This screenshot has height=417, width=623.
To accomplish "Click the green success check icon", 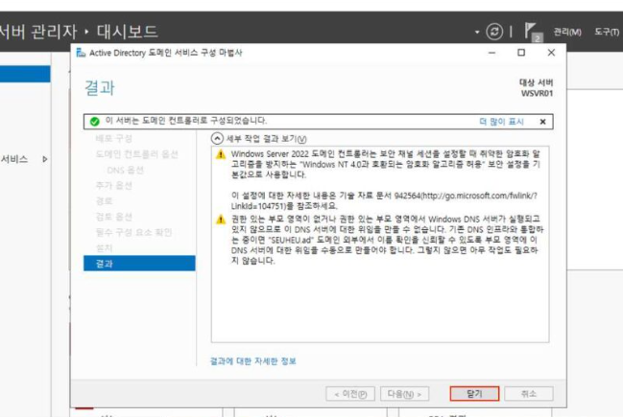I will (x=95, y=122).
